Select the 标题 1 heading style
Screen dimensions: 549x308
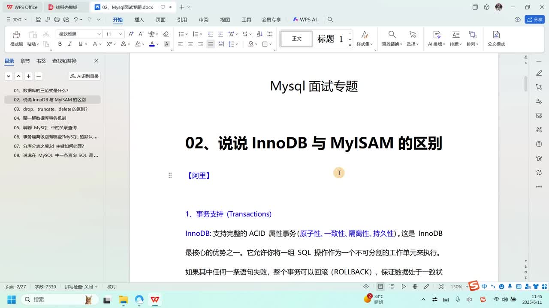[330, 39]
